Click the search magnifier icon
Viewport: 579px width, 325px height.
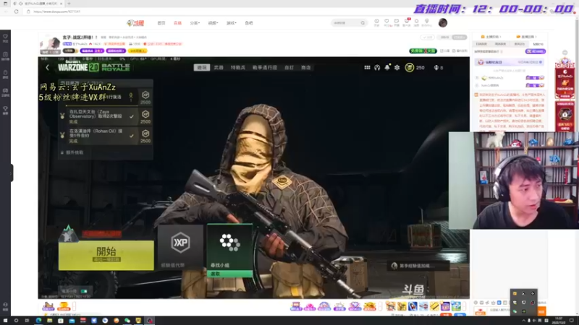click(363, 23)
